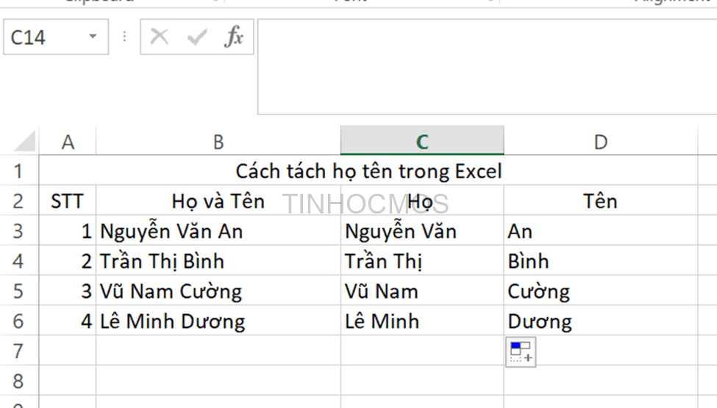717x408 pixels.
Task: Select empty cell C7
Action: (423, 351)
